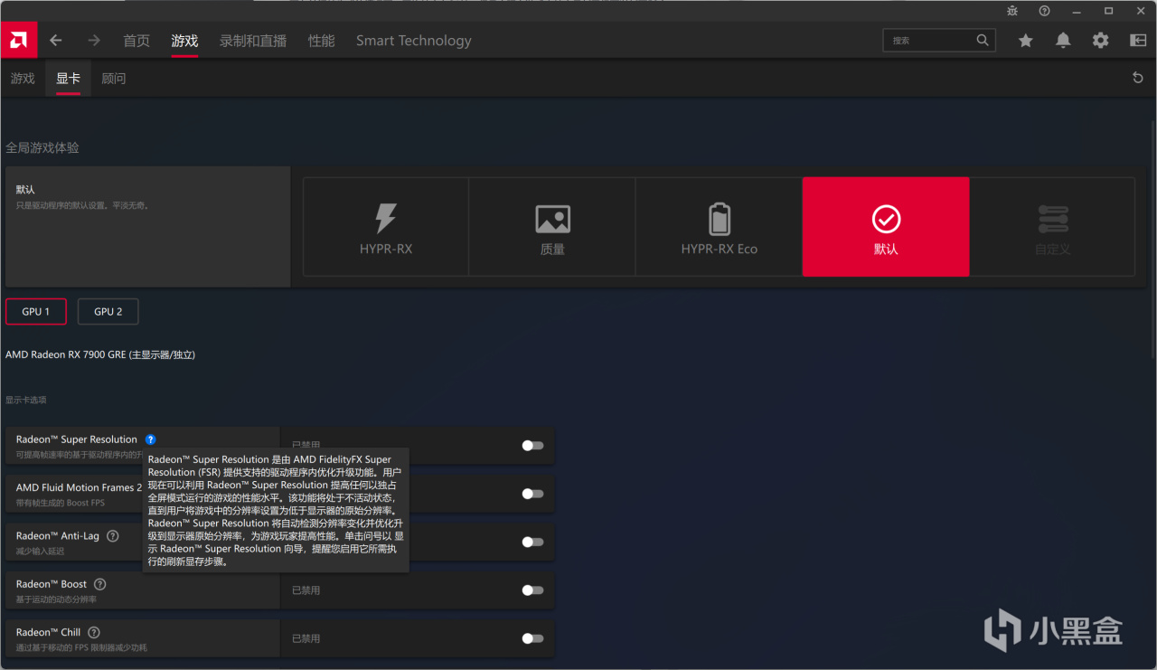
Task: Click the bug report icon
Action: coord(1012,11)
